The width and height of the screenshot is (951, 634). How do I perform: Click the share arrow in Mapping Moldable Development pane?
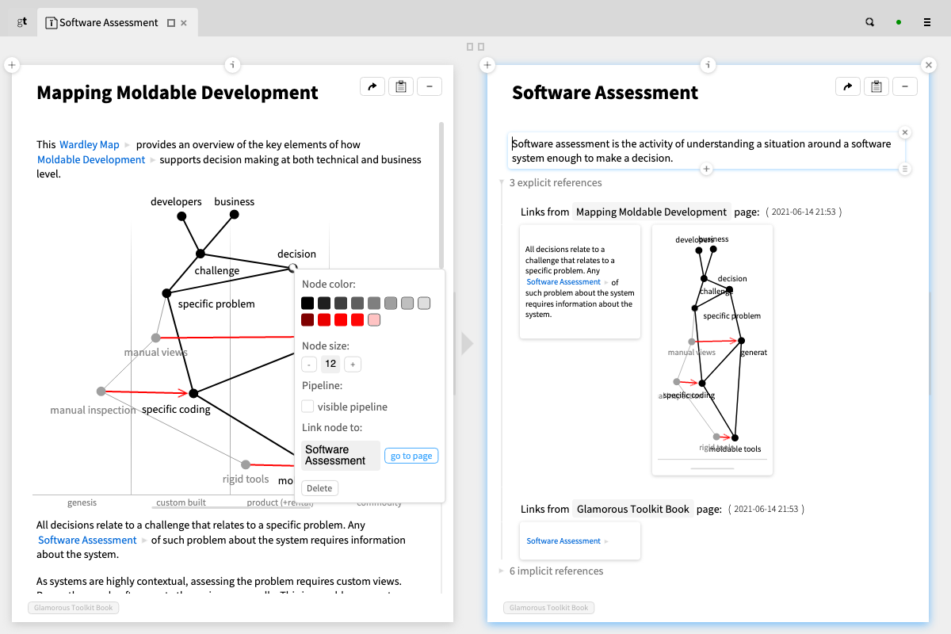[x=372, y=86]
